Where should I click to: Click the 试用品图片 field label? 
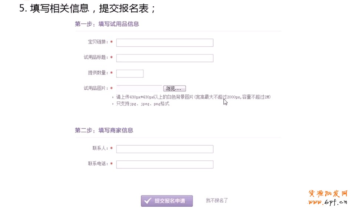click(96, 88)
